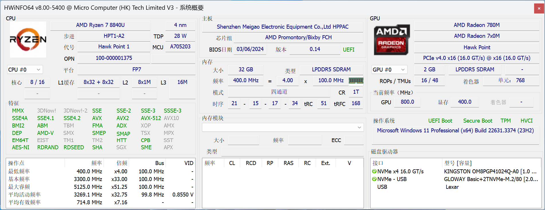
Task: Open the CPU #0 selector dropdown
Action: (25, 70)
